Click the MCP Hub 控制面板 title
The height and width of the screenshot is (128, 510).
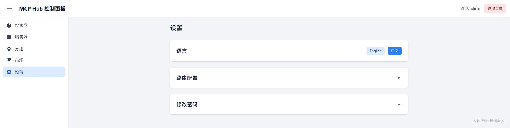(42, 9)
